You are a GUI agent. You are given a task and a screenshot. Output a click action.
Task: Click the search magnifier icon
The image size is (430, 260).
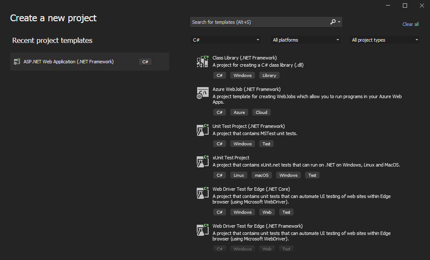tap(333, 22)
